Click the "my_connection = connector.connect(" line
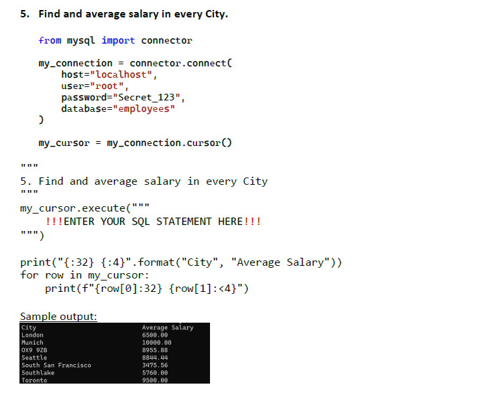This screenshot has height=401, width=477. pyautogui.click(x=135, y=64)
